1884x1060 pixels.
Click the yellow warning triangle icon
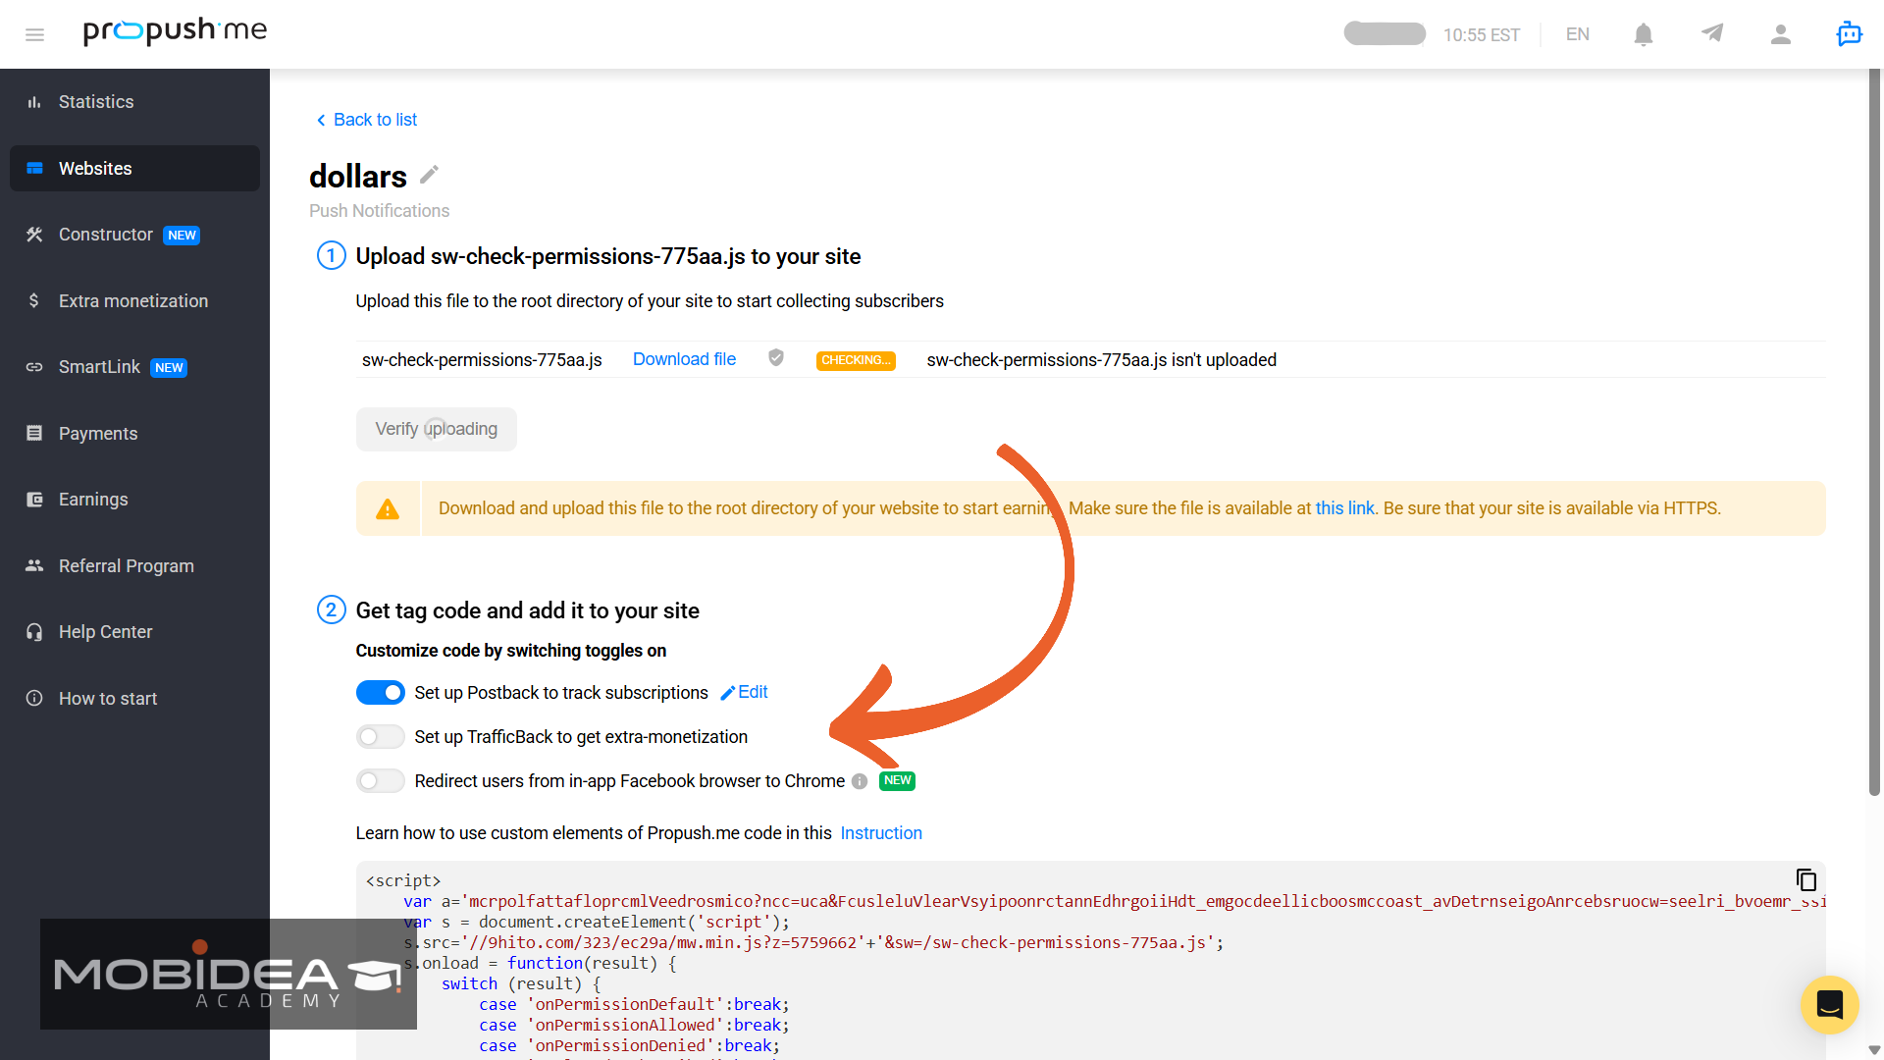tap(388, 508)
